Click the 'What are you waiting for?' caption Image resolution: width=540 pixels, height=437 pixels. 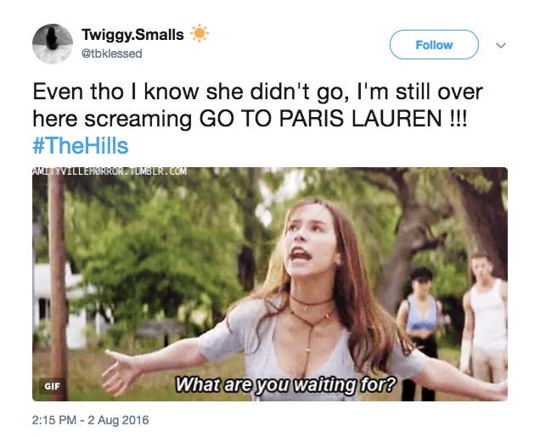pos(286,384)
